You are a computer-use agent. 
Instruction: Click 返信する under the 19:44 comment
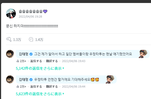[x=36, y=87]
